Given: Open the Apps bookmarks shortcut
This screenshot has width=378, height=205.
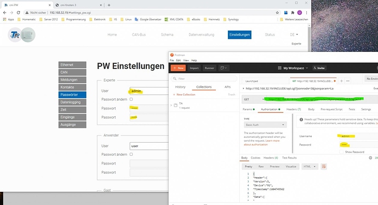Looking at the screenshot, I should pyautogui.click(x=8, y=19).
